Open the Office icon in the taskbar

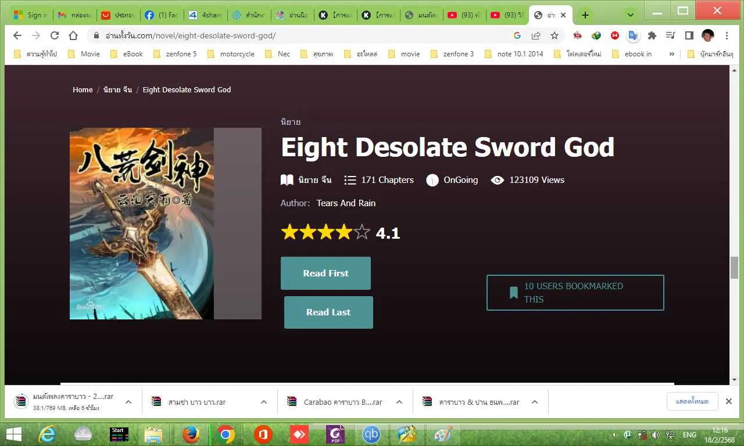pos(263,434)
